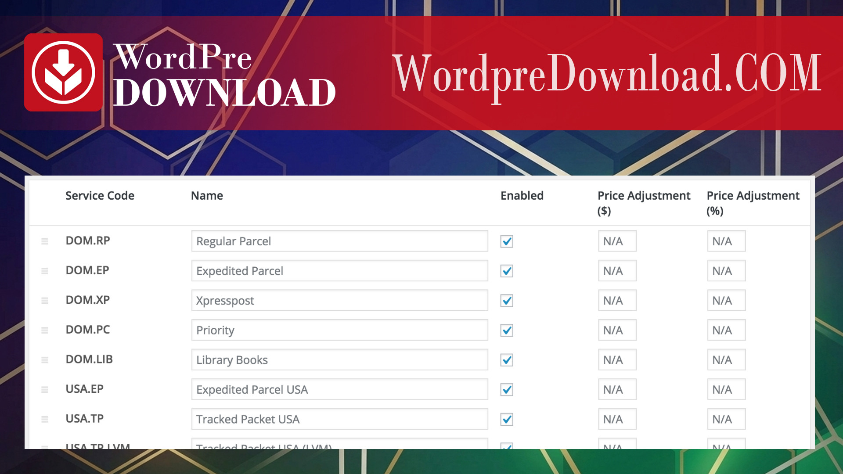Edit the Library Books name field

[339, 359]
